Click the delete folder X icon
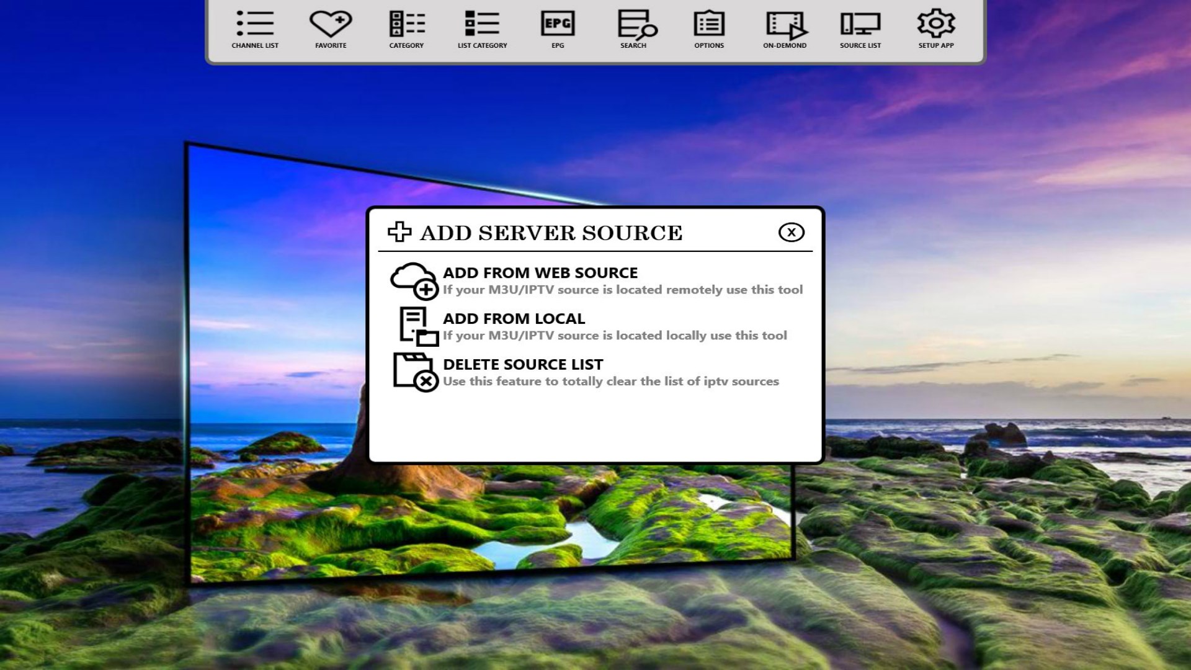The image size is (1191, 670). (414, 372)
